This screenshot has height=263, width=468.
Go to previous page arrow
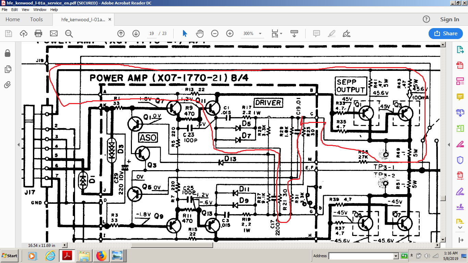tap(121, 34)
